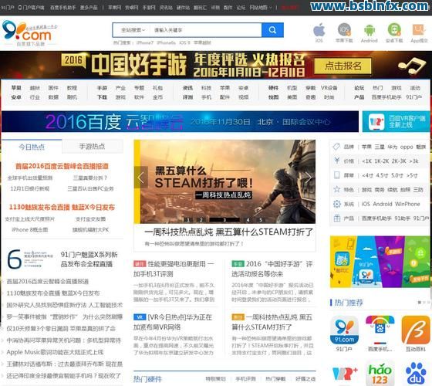432x386 pixels.
Task: Expand the 网站地图 dropdown in top bar
Action: (x=261, y=8)
